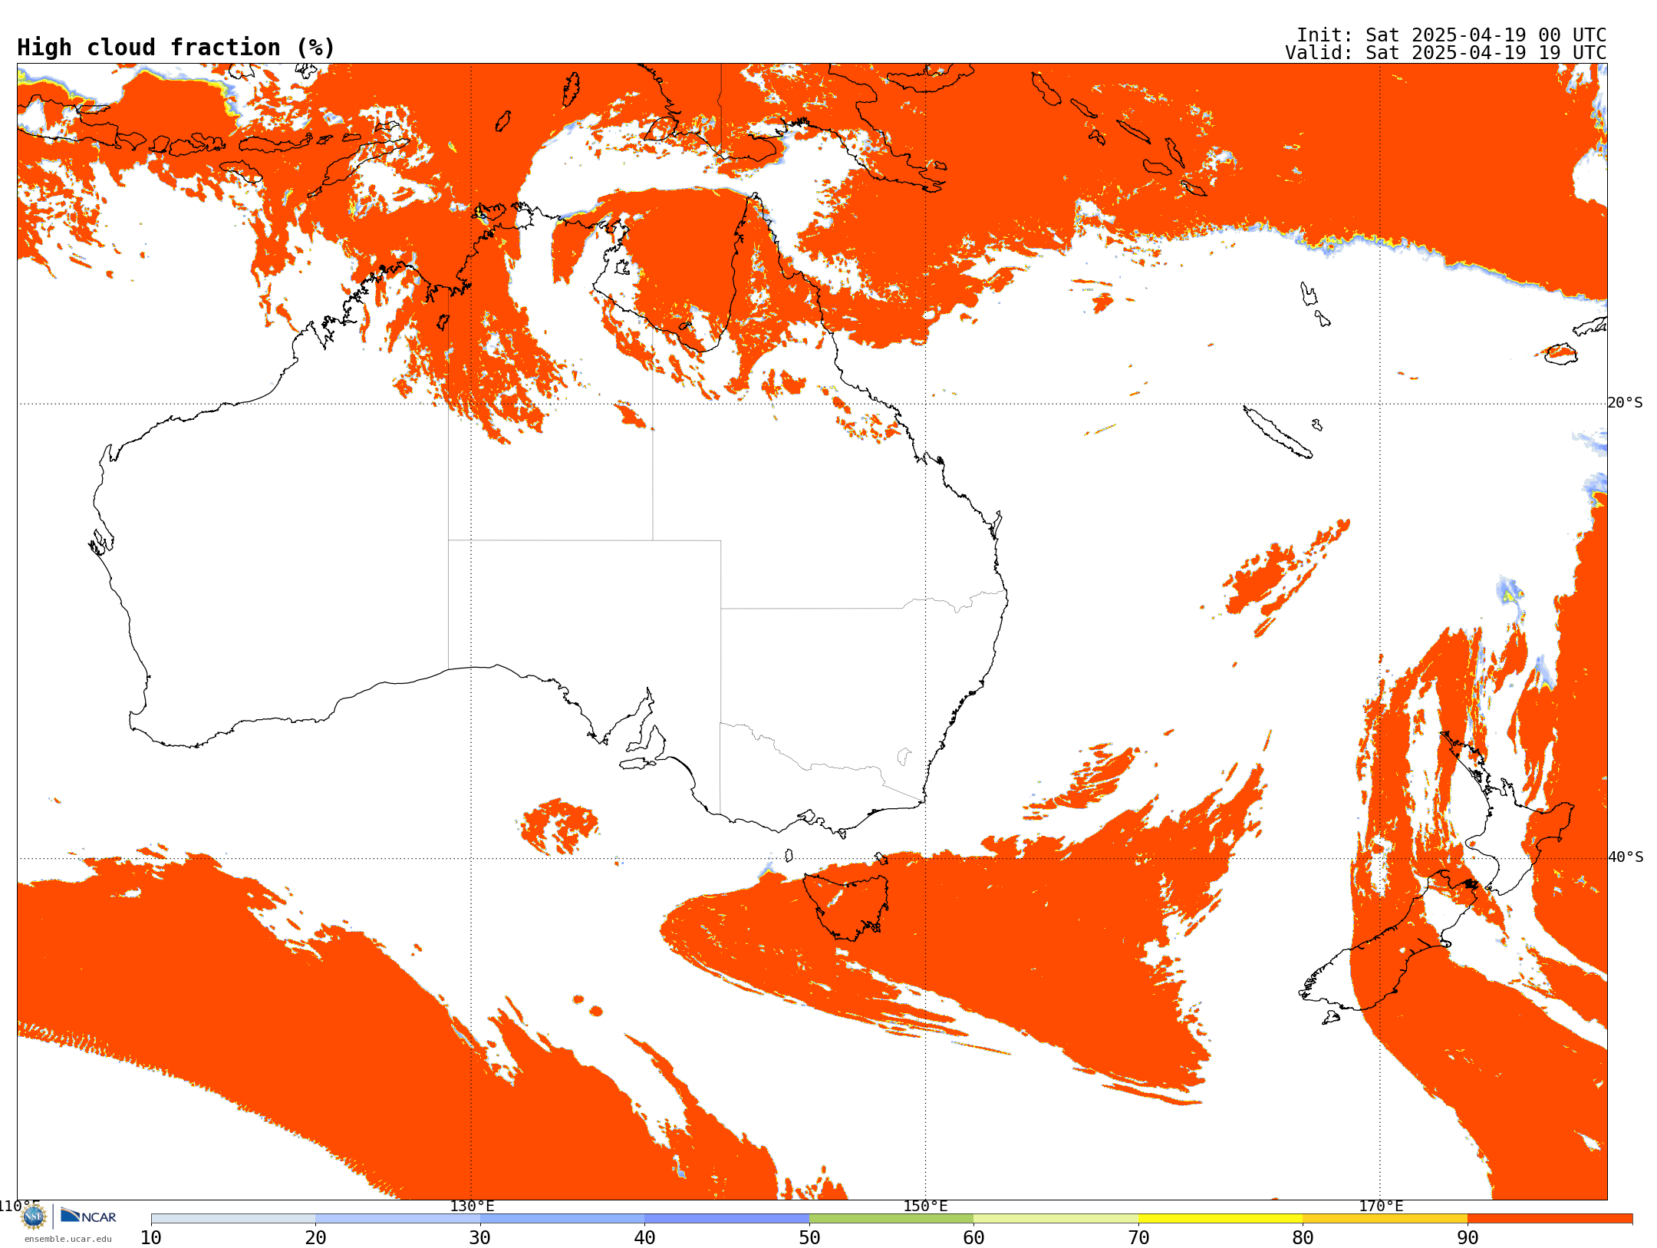Click the NSF logo
The width and height of the screenshot is (1657, 1248).
tap(33, 1217)
